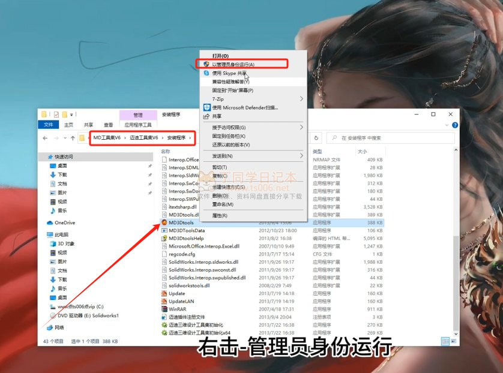Image resolution: width=503 pixels, height=373 pixels.
Task: Expand the ribbon with the chevron
Action: (447, 125)
